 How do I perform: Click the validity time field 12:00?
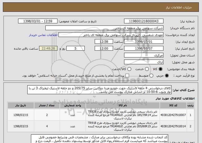tap(104, 49)
